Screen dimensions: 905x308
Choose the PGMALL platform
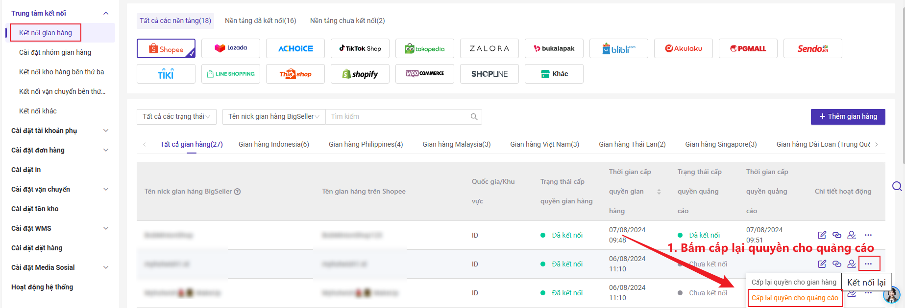coord(748,48)
